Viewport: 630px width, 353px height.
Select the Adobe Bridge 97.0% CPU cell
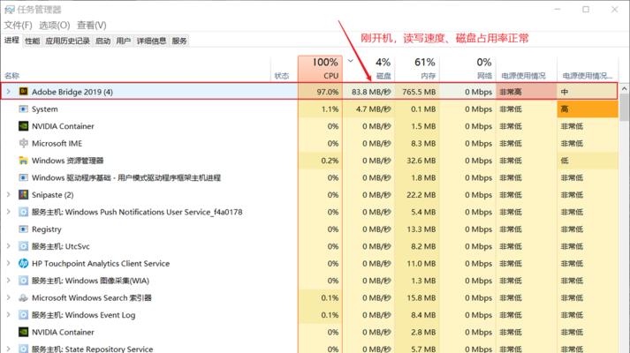[x=320, y=92]
